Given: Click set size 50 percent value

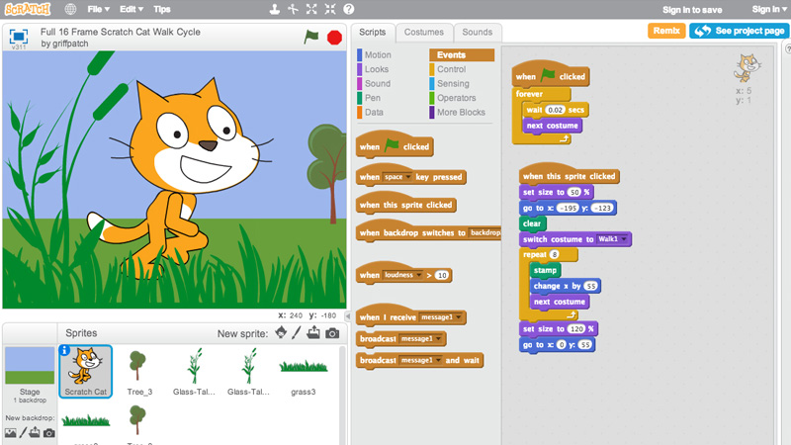Looking at the screenshot, I should [x=574, y=192].
